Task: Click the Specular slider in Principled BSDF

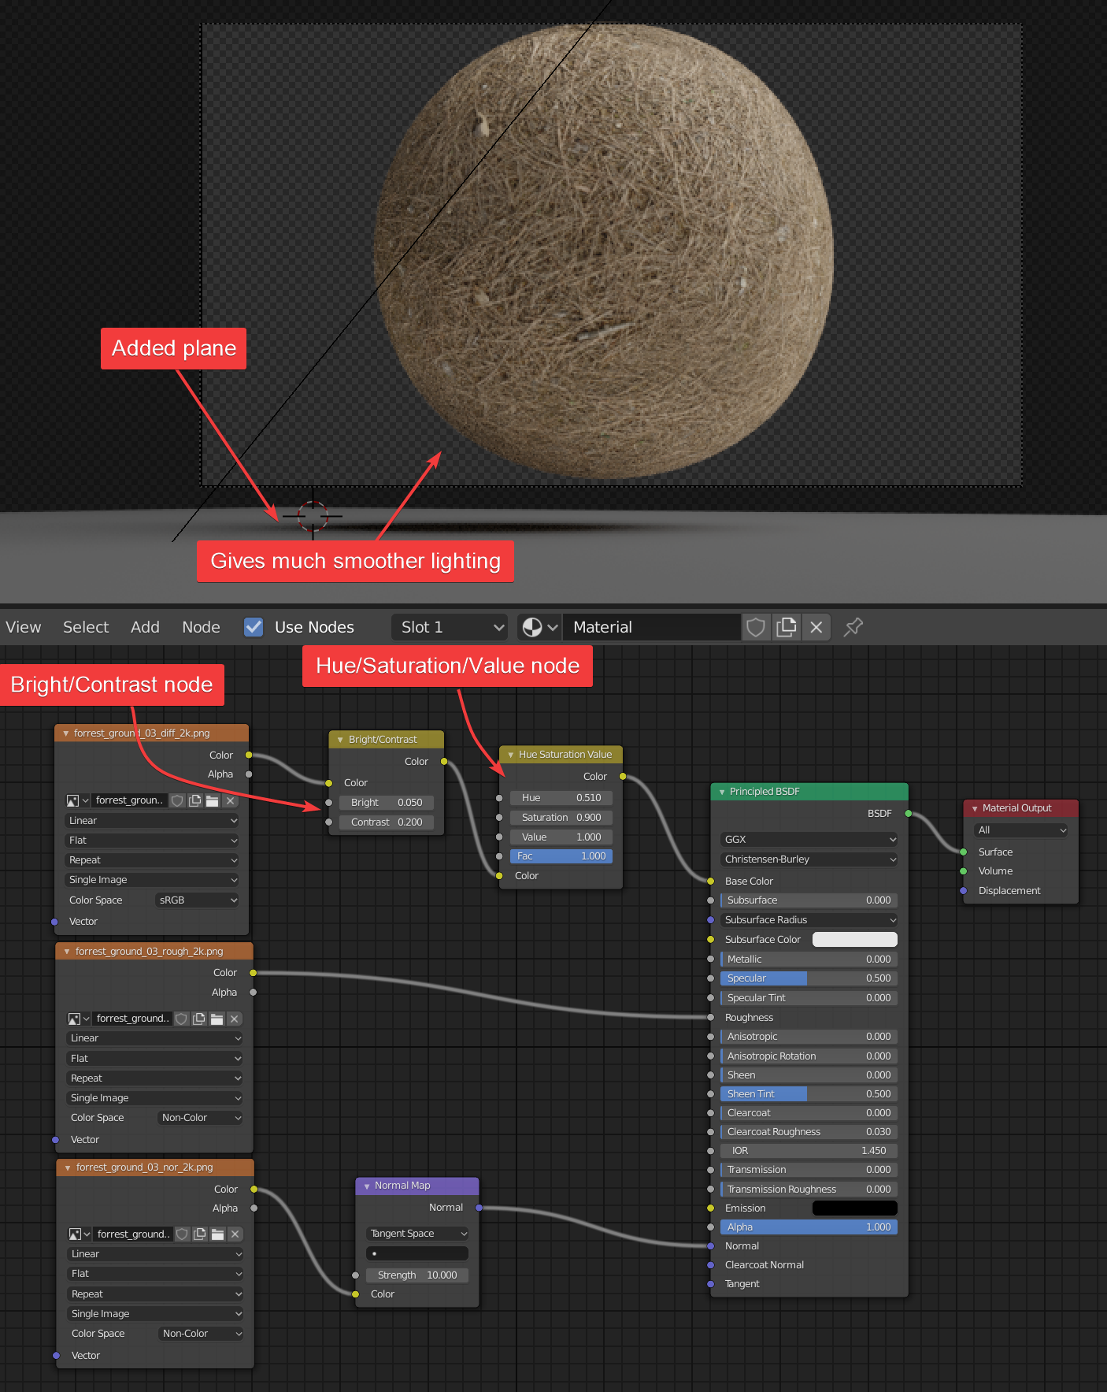Action: coord(809,978)
